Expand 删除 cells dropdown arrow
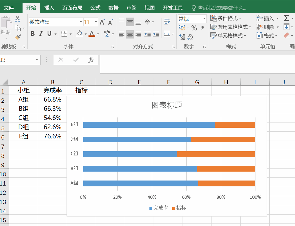 point(277,27)
